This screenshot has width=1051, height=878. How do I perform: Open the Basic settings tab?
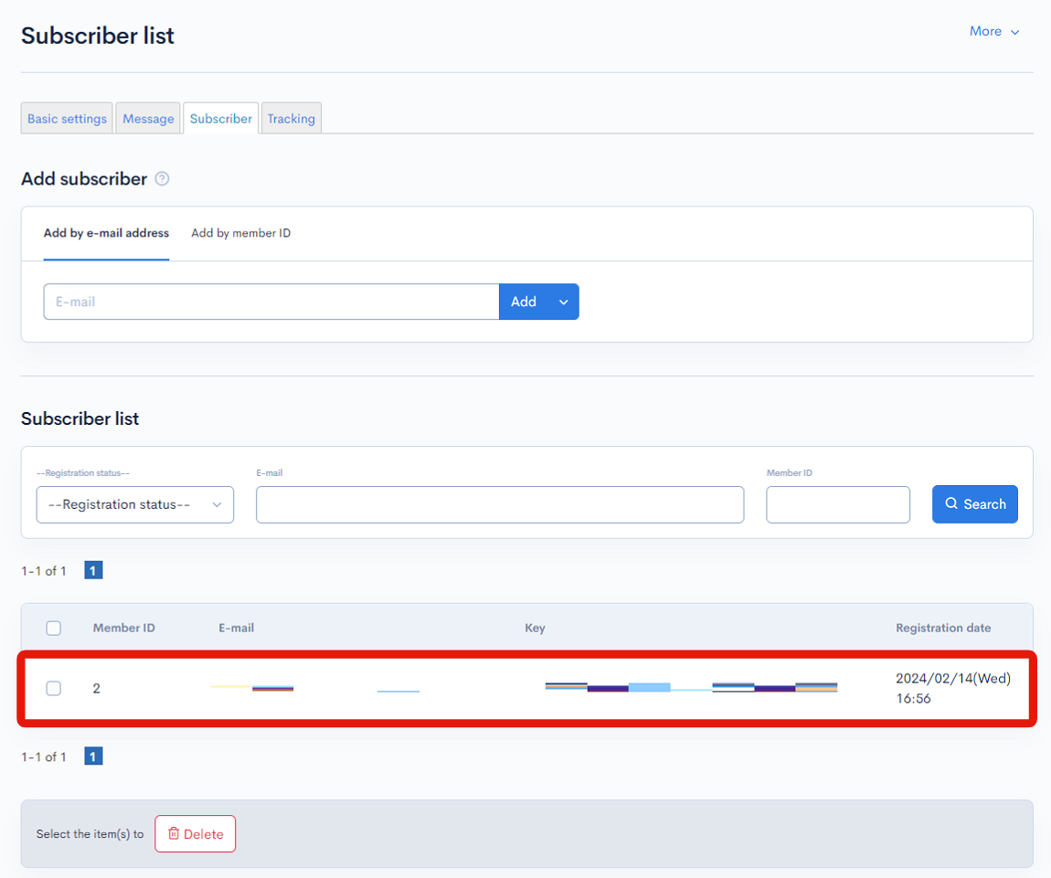[x=66, y=118]
